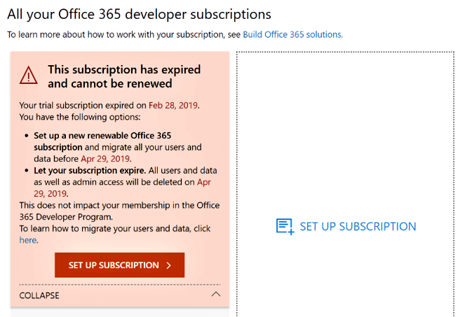
Task: Click the Apr 29, 2019 date after "data before"
Action: click(105, 159)
